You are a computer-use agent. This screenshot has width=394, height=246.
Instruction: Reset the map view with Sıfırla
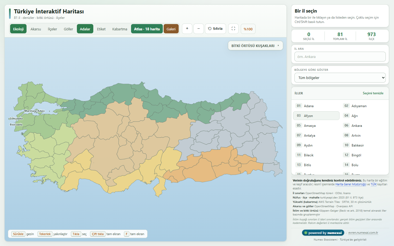[215, 29]
